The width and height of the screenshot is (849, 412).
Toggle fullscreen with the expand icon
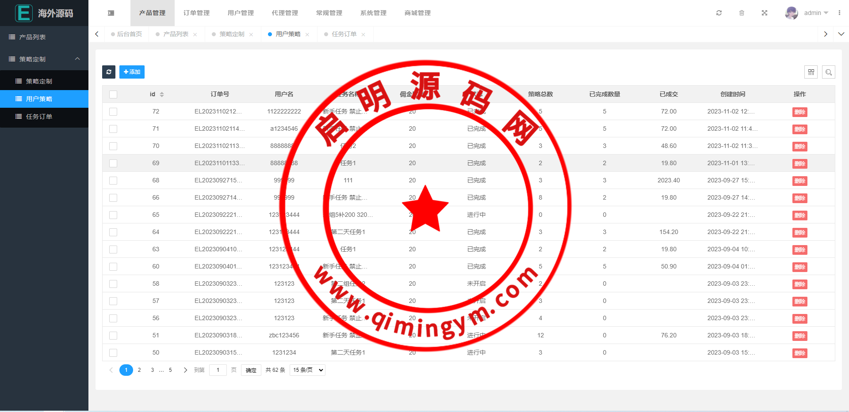click(x=765, y=13)
